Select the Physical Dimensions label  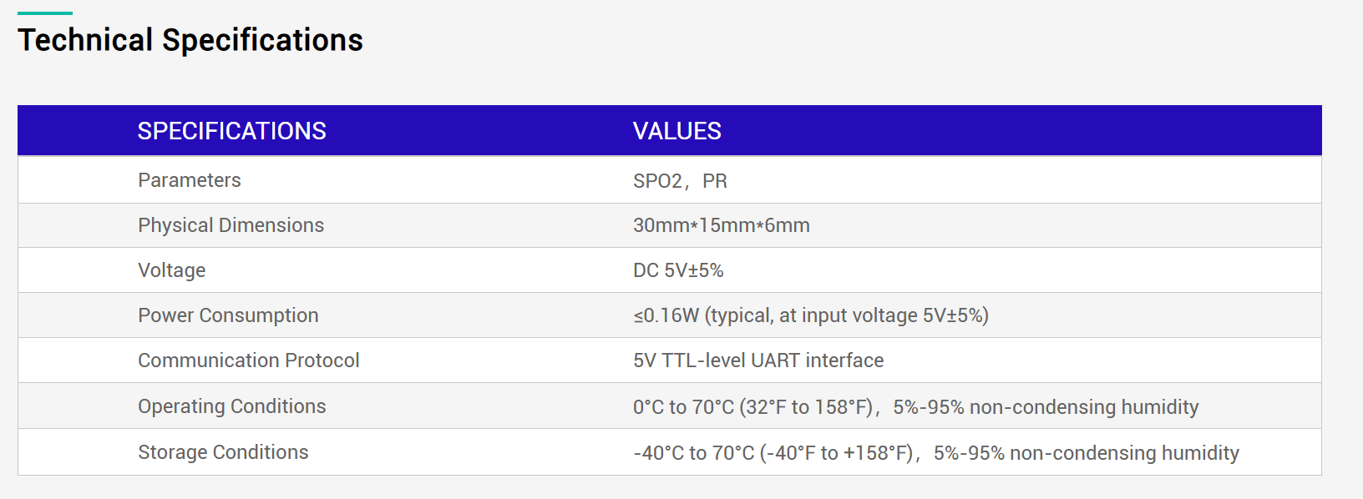coord(231,225)
